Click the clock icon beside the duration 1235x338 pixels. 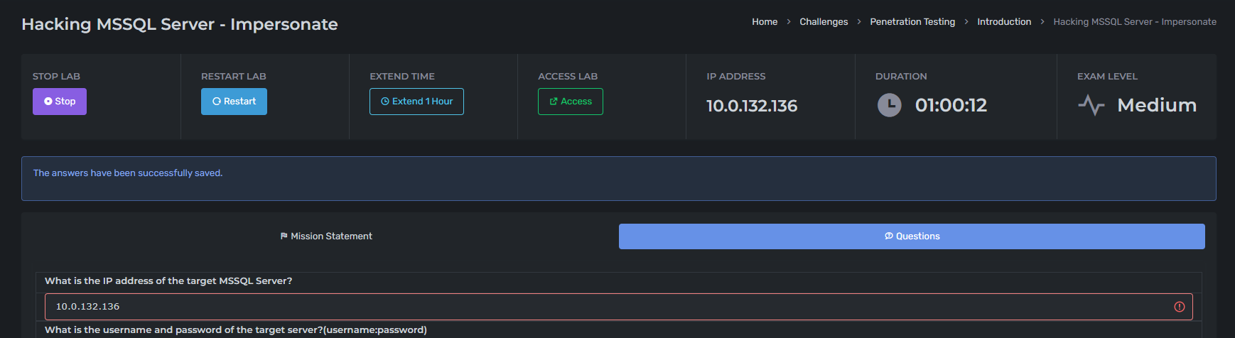pyautogui.click(x=889, y=106)
